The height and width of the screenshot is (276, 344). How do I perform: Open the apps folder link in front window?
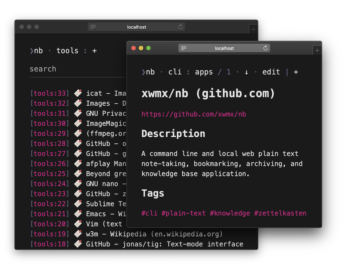coord(204,72)
